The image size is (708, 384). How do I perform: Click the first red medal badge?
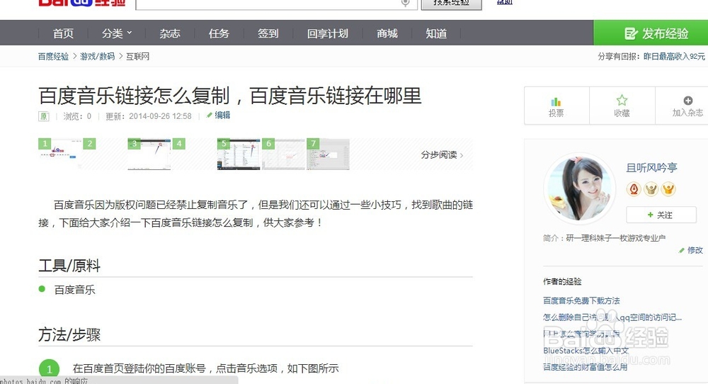(x=634, y=189)
